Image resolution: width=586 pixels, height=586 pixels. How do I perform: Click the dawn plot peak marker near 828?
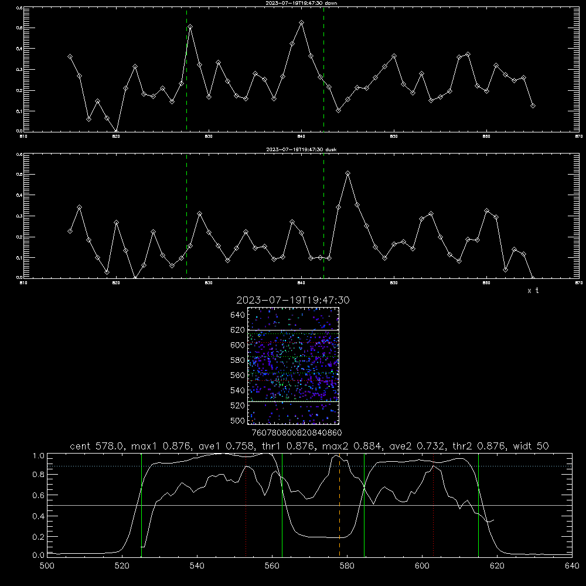pos(190,27)
